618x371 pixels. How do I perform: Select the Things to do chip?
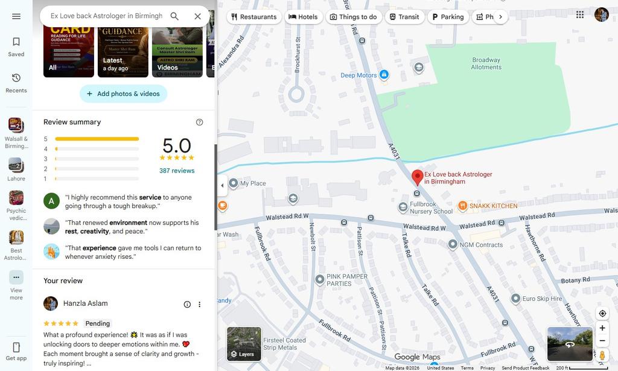coord(354,16)
